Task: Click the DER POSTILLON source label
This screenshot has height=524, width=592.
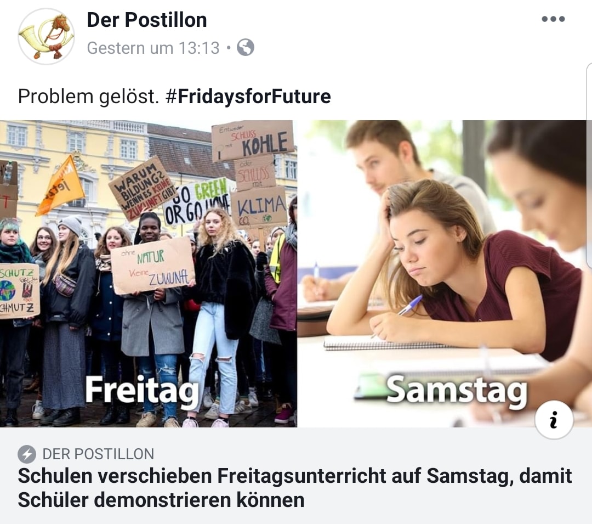Action: 98,454
